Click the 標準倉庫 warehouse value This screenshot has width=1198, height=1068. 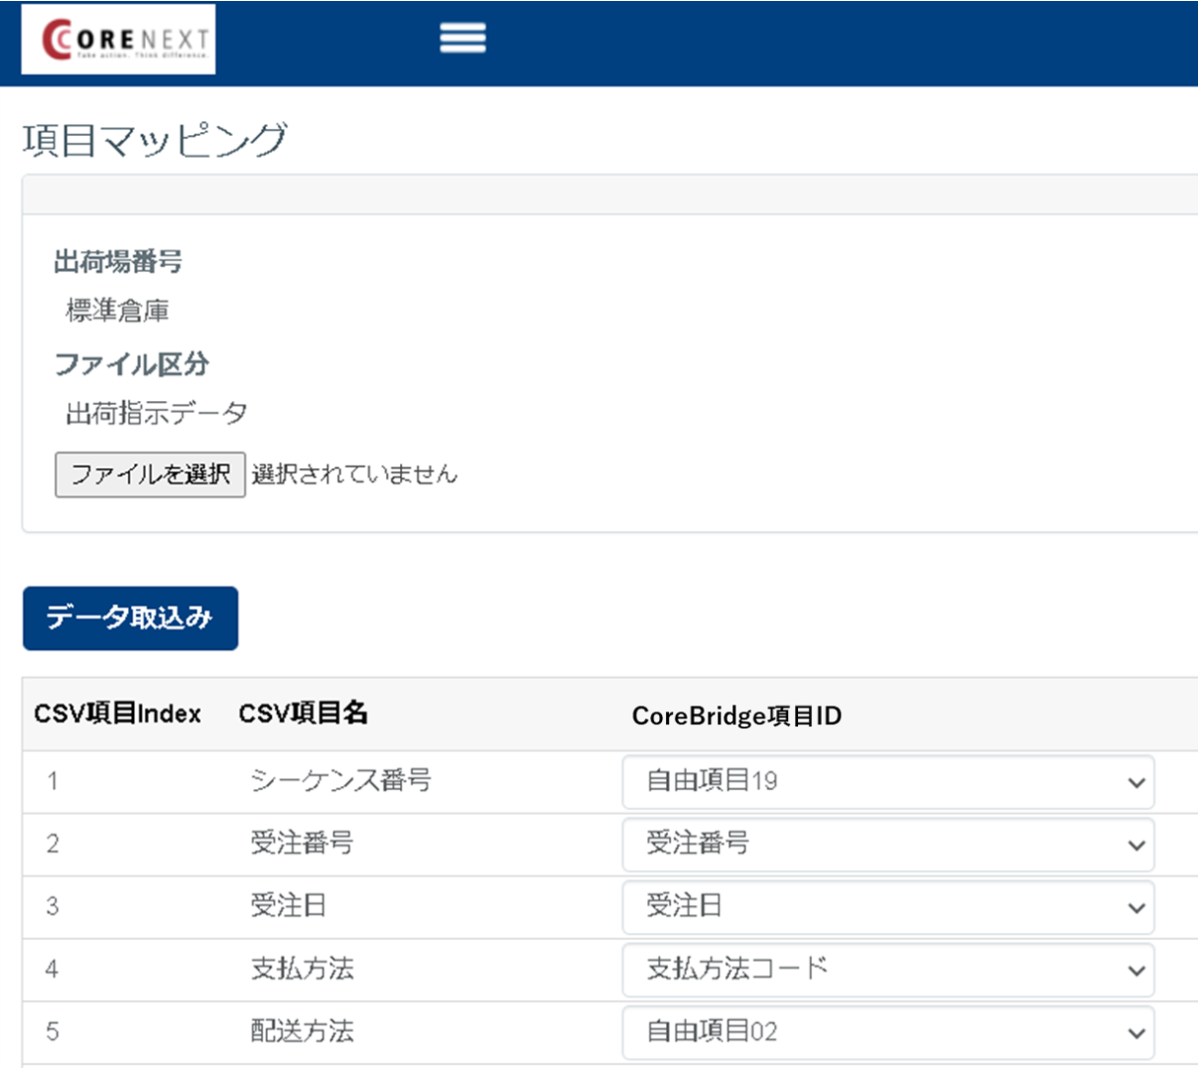click(x=117, y=311)
